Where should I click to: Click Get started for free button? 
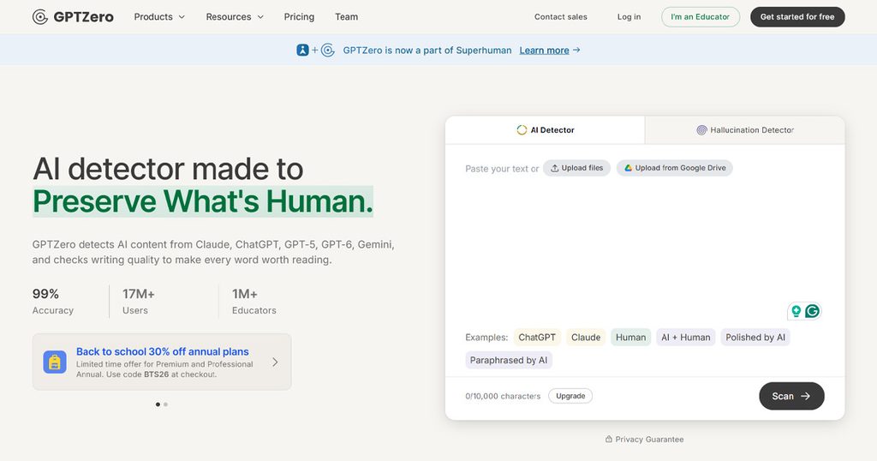click(x=797, y=17)
